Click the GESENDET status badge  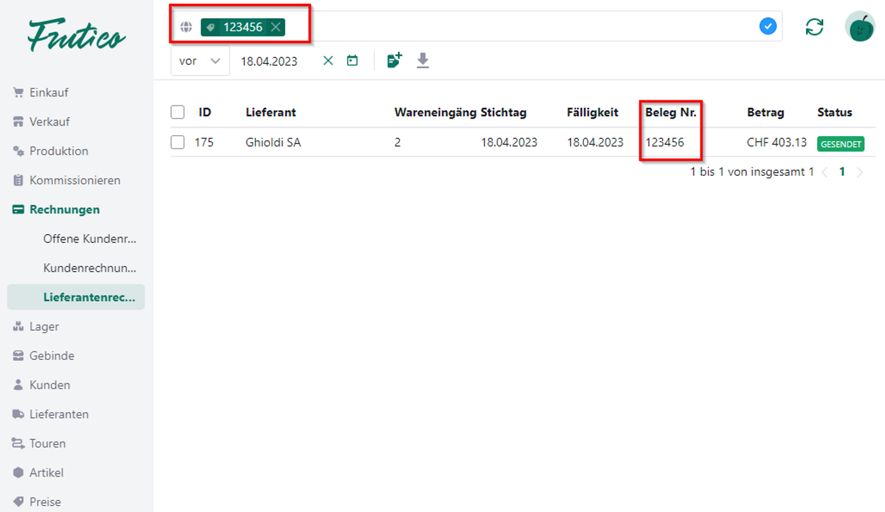840,144
